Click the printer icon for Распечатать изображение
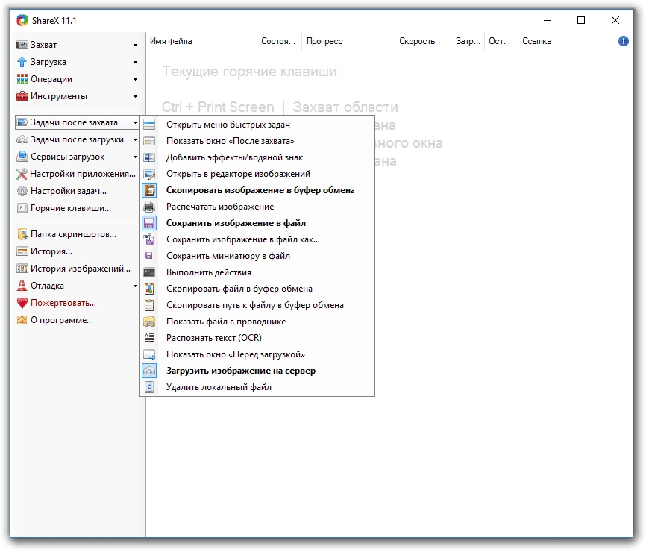Screen dimensions: 646x552 pyautogui.click(x=149, y=207)
